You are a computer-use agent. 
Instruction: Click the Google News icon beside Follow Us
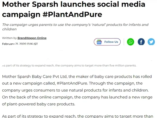99,42
